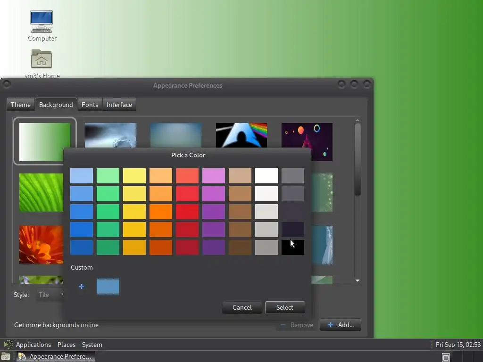483x362 pixels.
Task: Select the green gradient wallpaper thumbnail
Action: click(45, 141)
